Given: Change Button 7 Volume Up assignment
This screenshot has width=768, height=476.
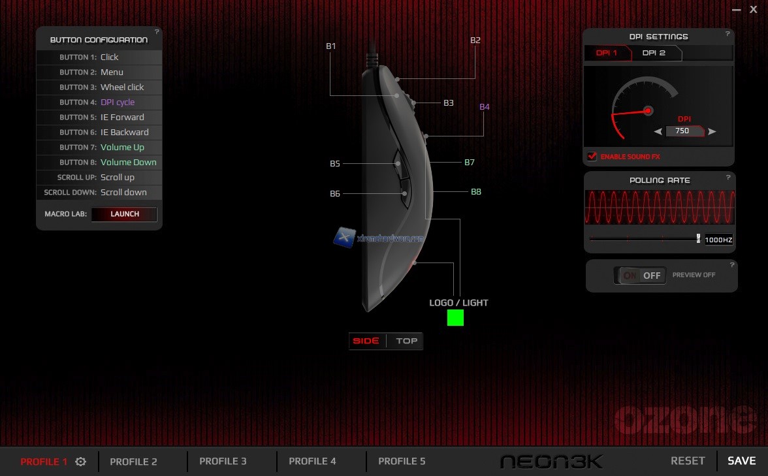Looking at the screenshot, I should tap(122, 148).
